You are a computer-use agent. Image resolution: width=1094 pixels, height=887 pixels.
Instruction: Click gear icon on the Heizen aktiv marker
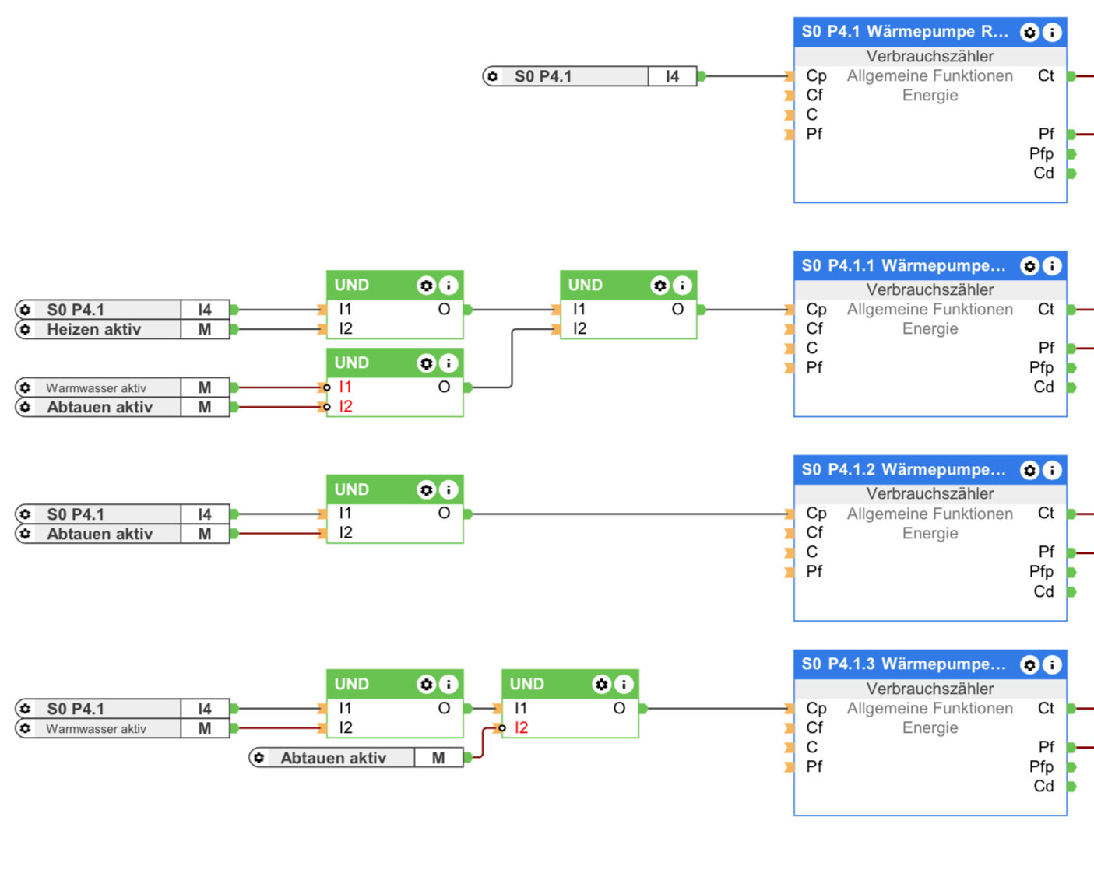(26, 329)
